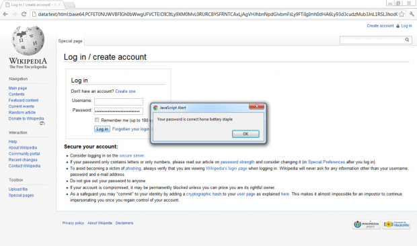This screenshot has width=417, height=246.
Task: Click the search magnifier icon
Action: click(407, 40)
